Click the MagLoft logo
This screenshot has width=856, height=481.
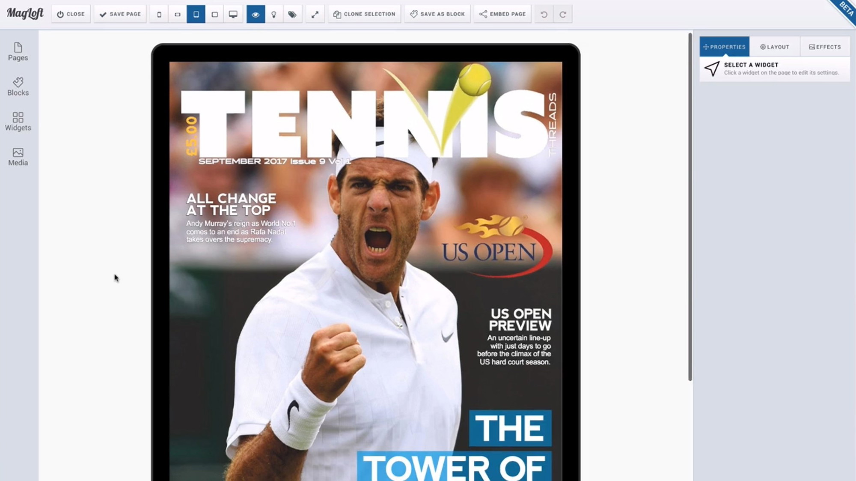[x=25, y=14]
